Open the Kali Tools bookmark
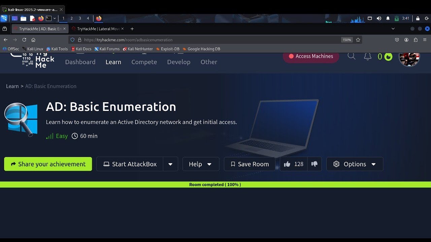 click(x=57, y=49)
